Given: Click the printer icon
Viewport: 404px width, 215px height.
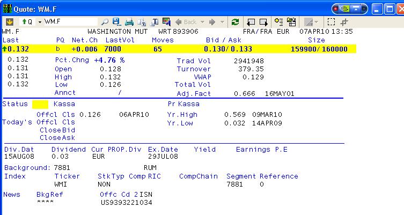Looking at the screenshot, I should click(x=129, y=22).
